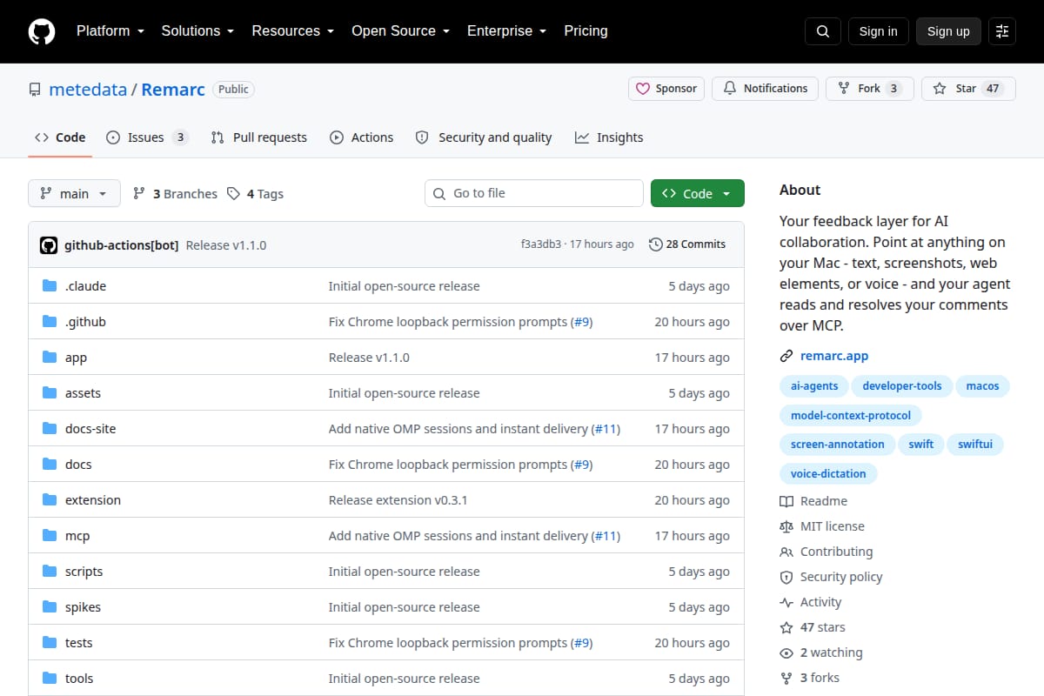
Task: Open the Release v1.1.0 latest commit message
Action: pyautogui.click(x=226, y=245)
